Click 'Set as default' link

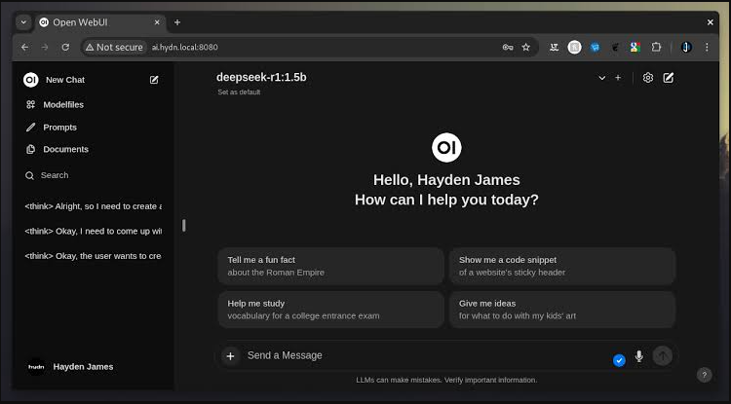point(239,92)
